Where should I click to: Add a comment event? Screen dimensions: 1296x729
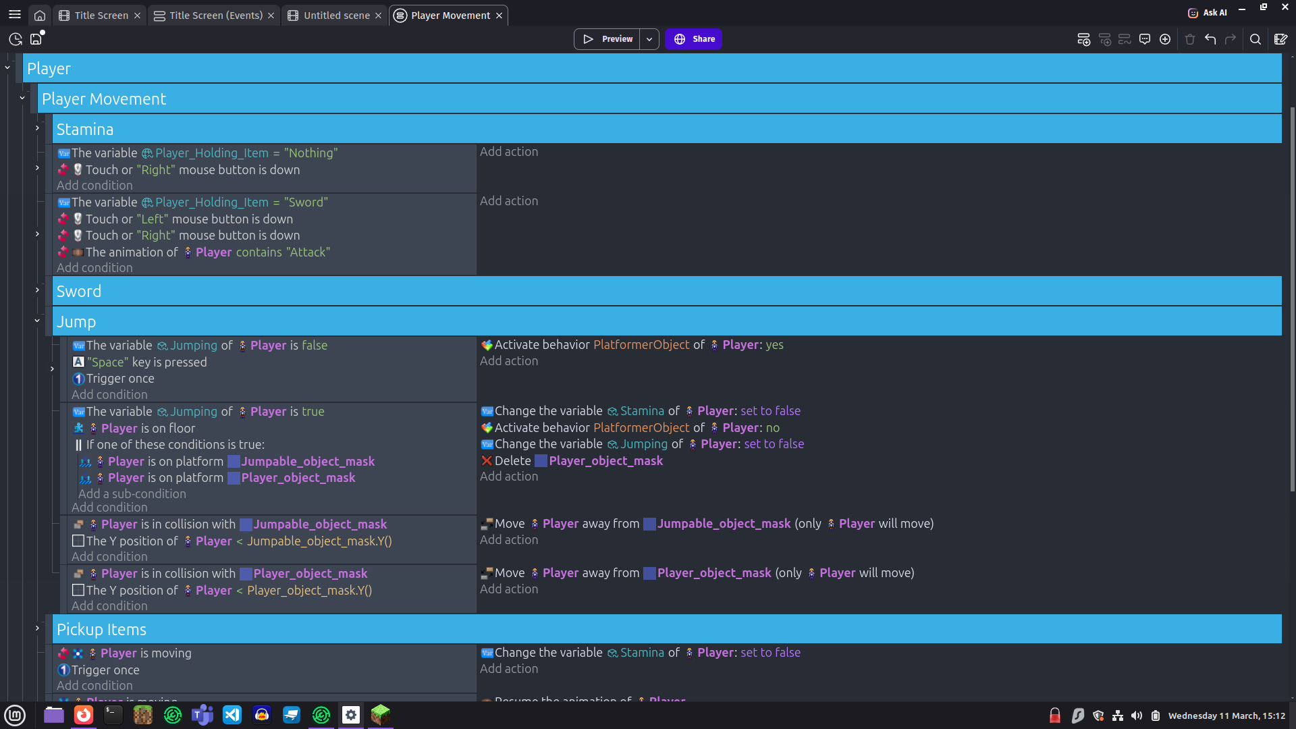tap(1145, 39)
